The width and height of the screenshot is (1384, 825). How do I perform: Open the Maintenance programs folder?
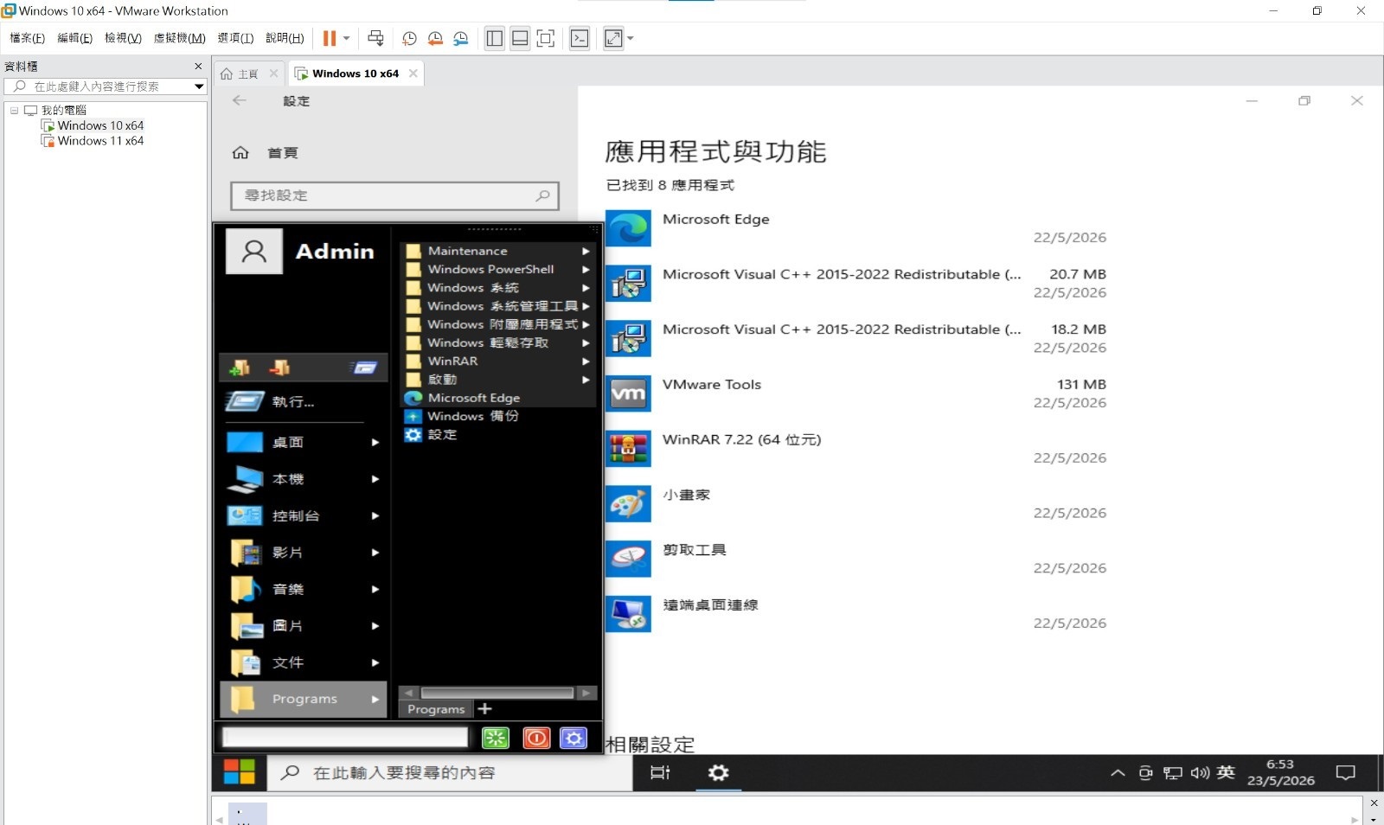click(498, 251)
